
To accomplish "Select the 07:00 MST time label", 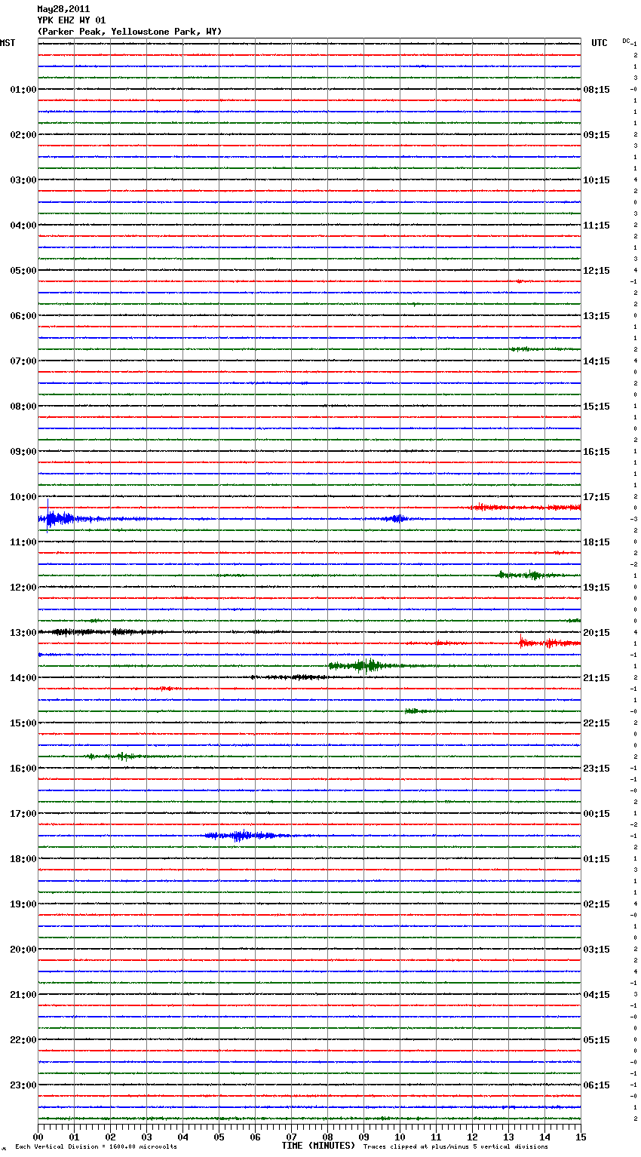I will point(23,361).
